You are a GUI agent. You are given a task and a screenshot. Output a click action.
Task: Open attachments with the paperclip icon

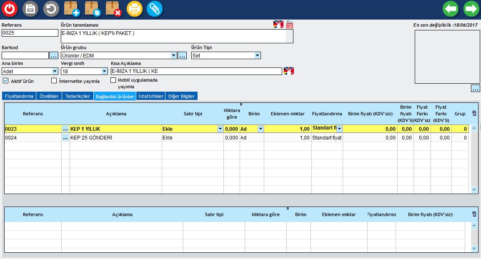pyautogui.click(x=155, y=9)
